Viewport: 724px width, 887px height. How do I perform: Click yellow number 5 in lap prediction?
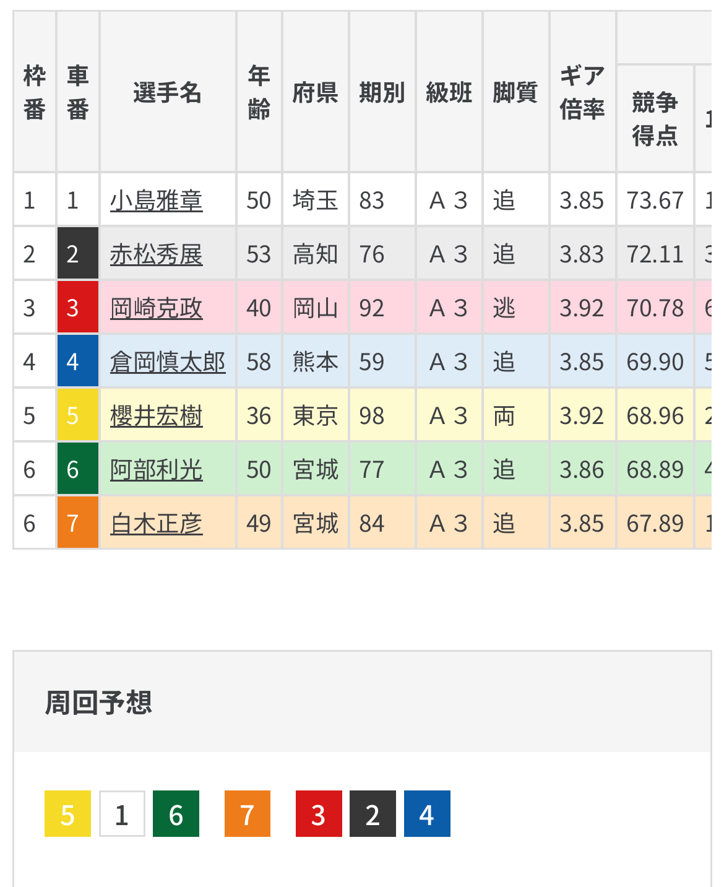coord(67,814)
